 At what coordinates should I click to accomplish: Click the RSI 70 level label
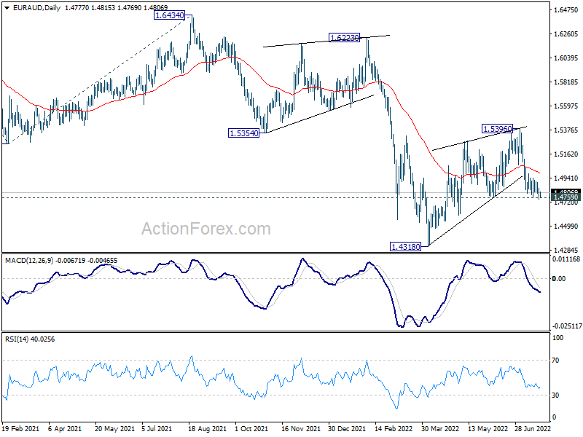pos(555,360)
